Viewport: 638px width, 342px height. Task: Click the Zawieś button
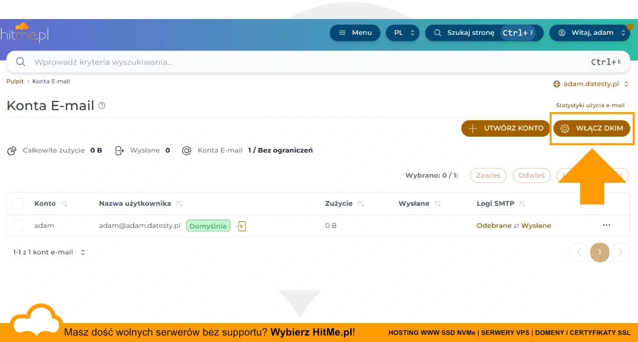coord(488,175)
